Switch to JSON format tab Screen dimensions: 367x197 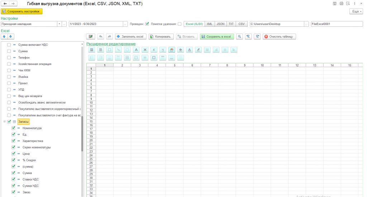(x=220, y=24)
